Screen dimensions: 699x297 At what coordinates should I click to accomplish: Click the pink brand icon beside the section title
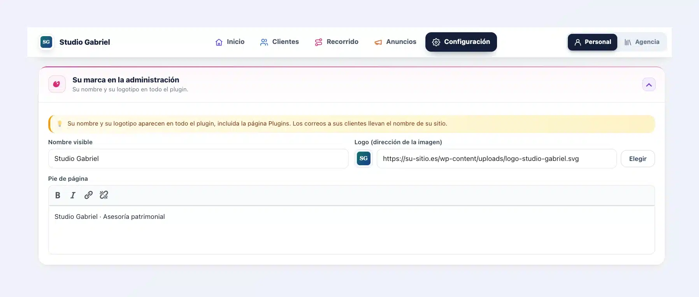click(57, 84)
